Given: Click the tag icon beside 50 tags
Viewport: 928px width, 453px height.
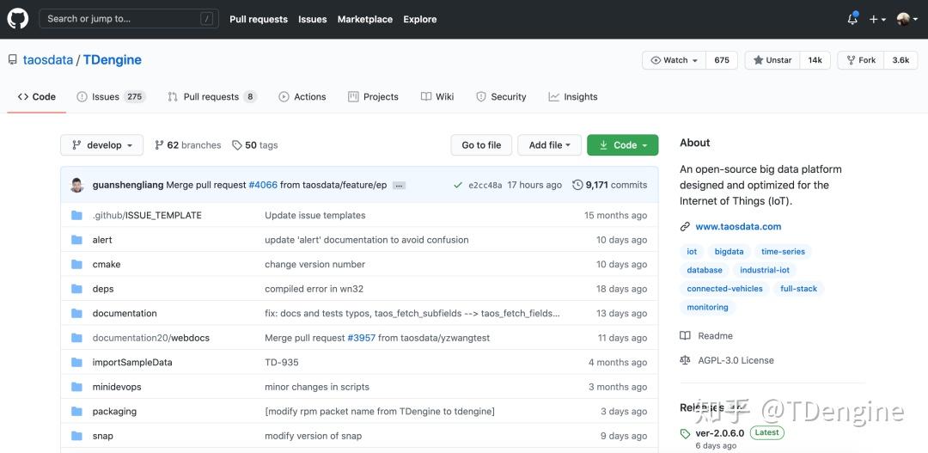Looking at the screenshot, I should (237, 145).
